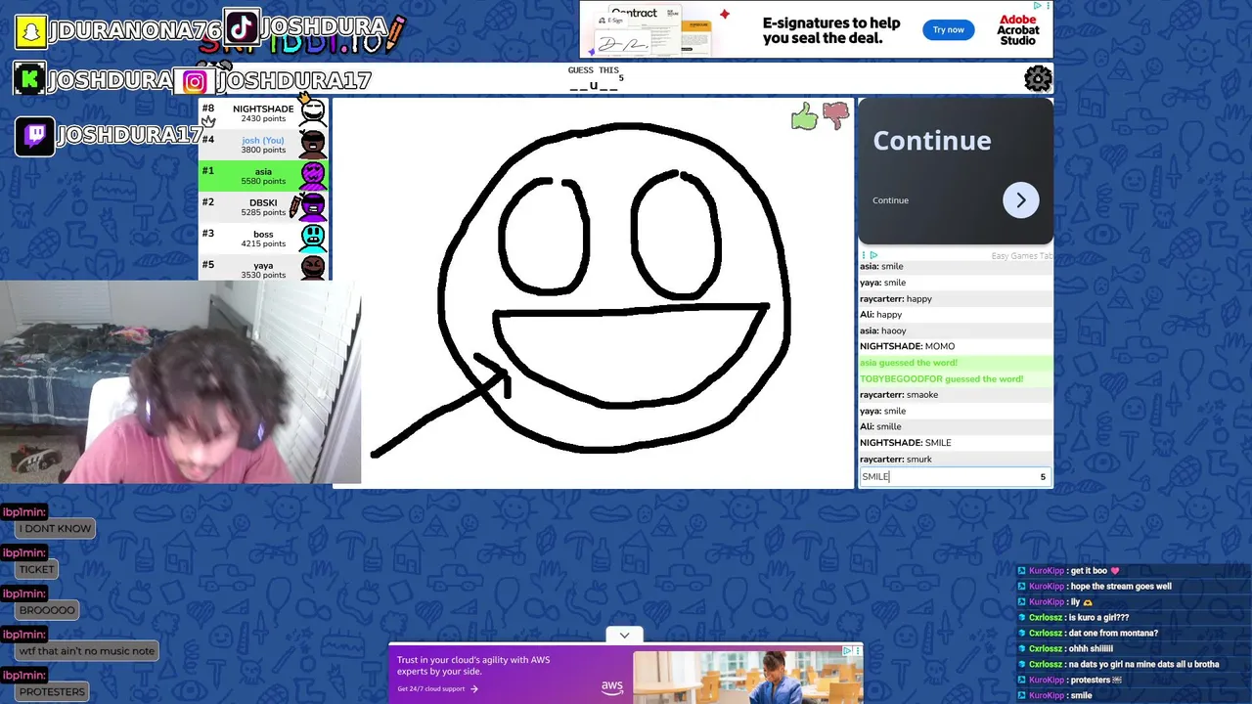1252x704 pixels.
Task: Click 'asia: haooy' chat message
Action: tap(956, 330)
